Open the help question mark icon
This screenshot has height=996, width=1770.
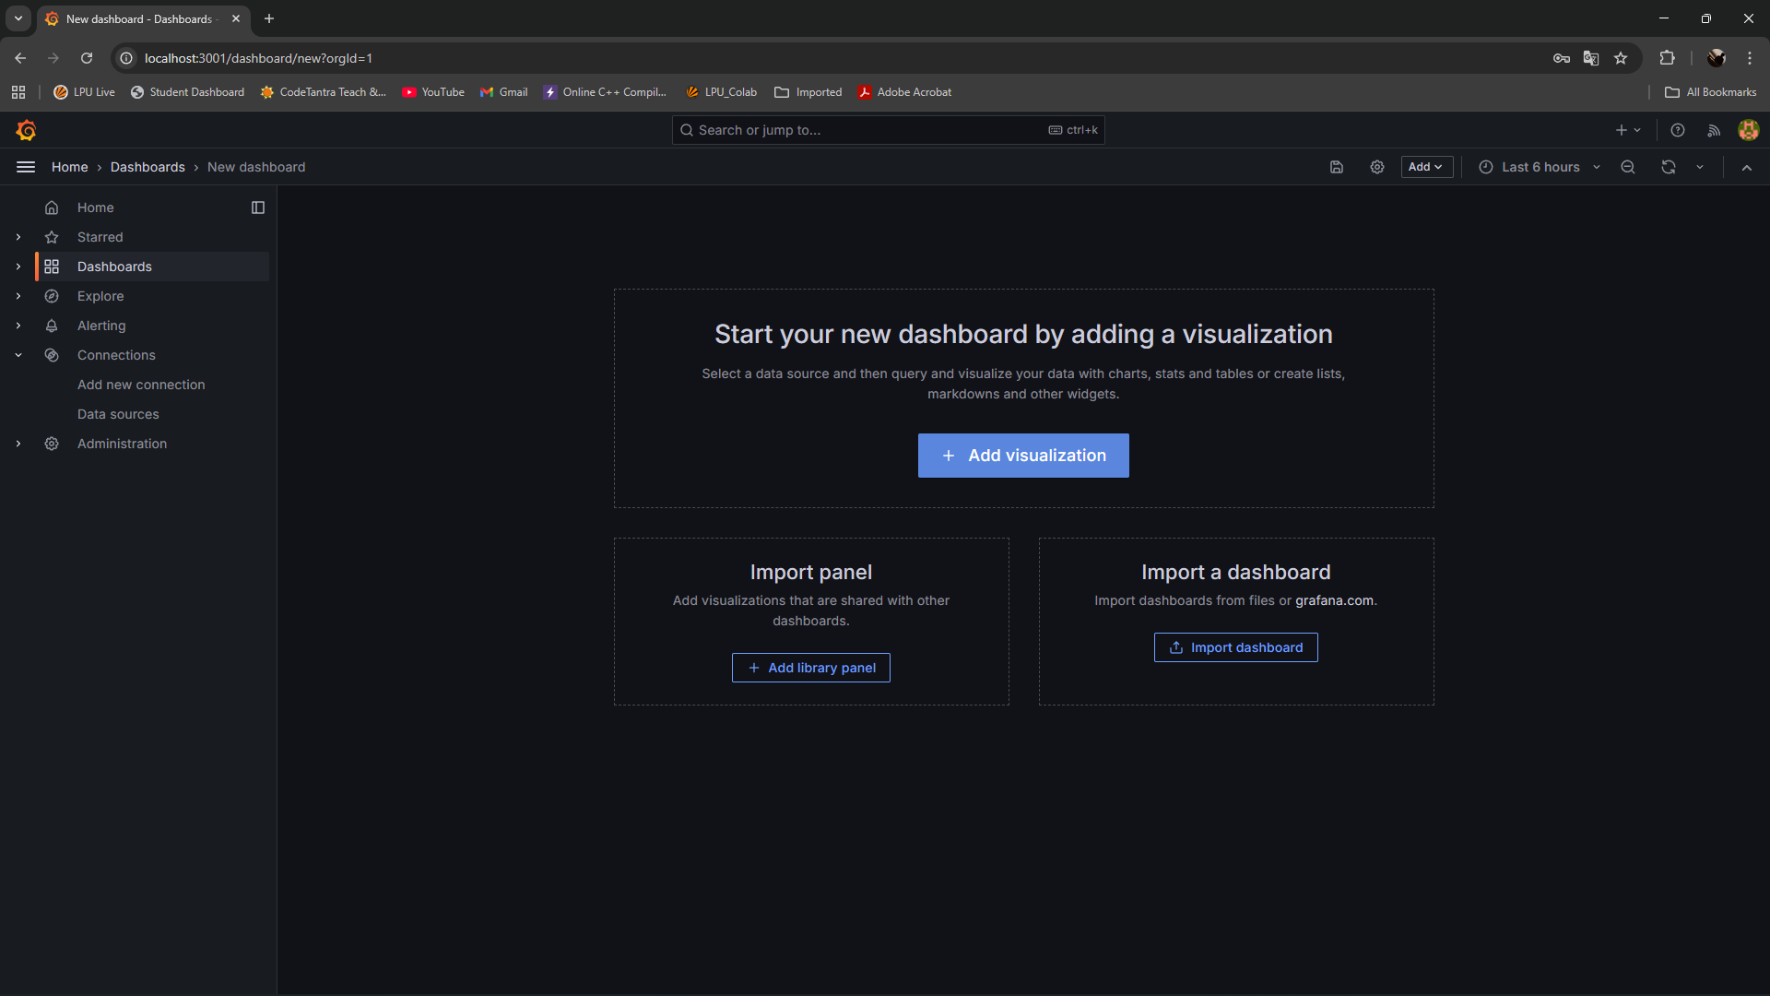coord(1678,130)
